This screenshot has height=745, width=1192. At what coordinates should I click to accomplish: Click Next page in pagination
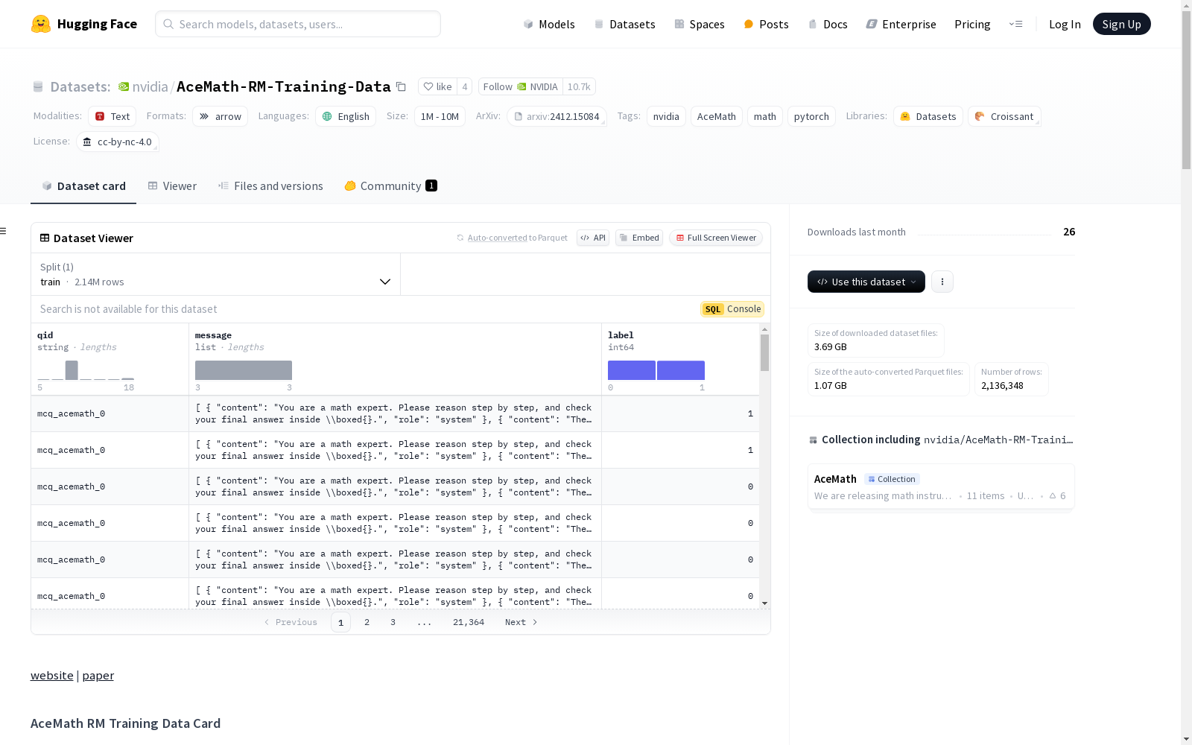click(x=521, y=622)
